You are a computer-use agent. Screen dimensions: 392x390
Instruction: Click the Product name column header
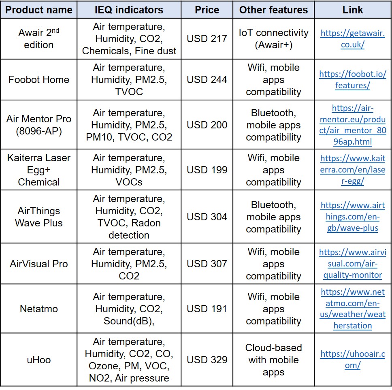click(39, 10)
